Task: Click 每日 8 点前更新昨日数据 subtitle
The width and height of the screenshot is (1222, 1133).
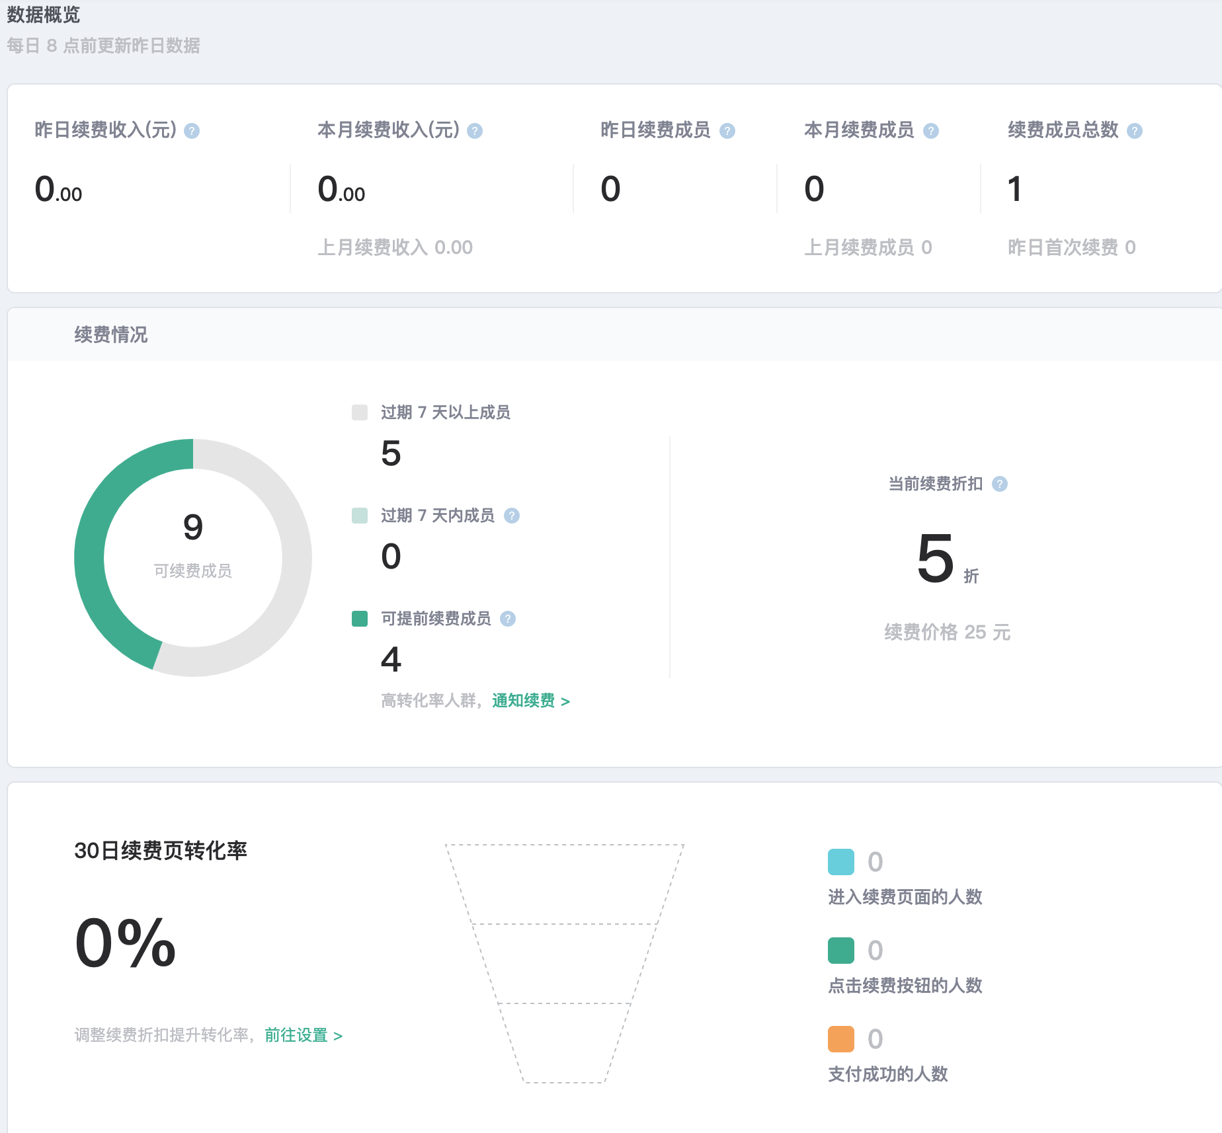Action: 103,46
